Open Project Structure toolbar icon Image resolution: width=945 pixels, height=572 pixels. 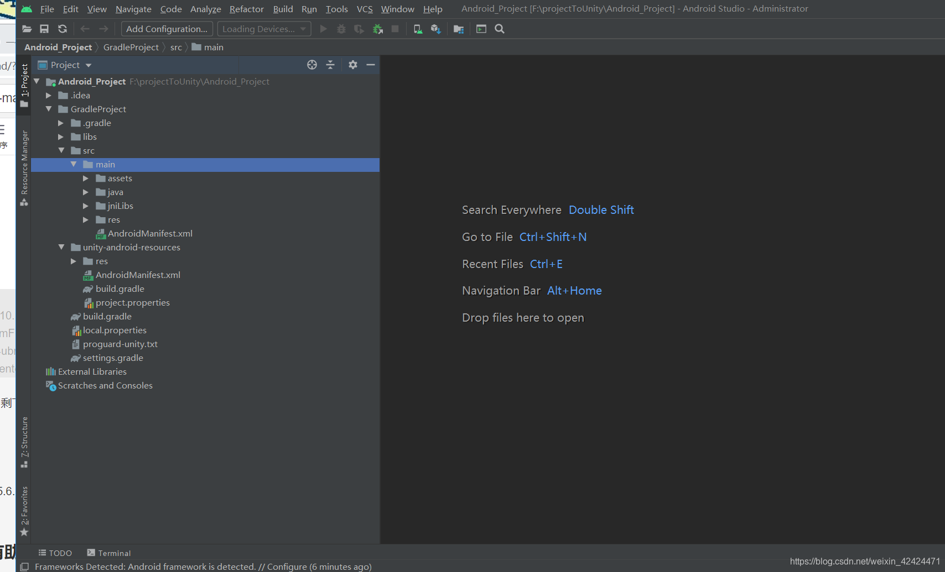[459, 29]
